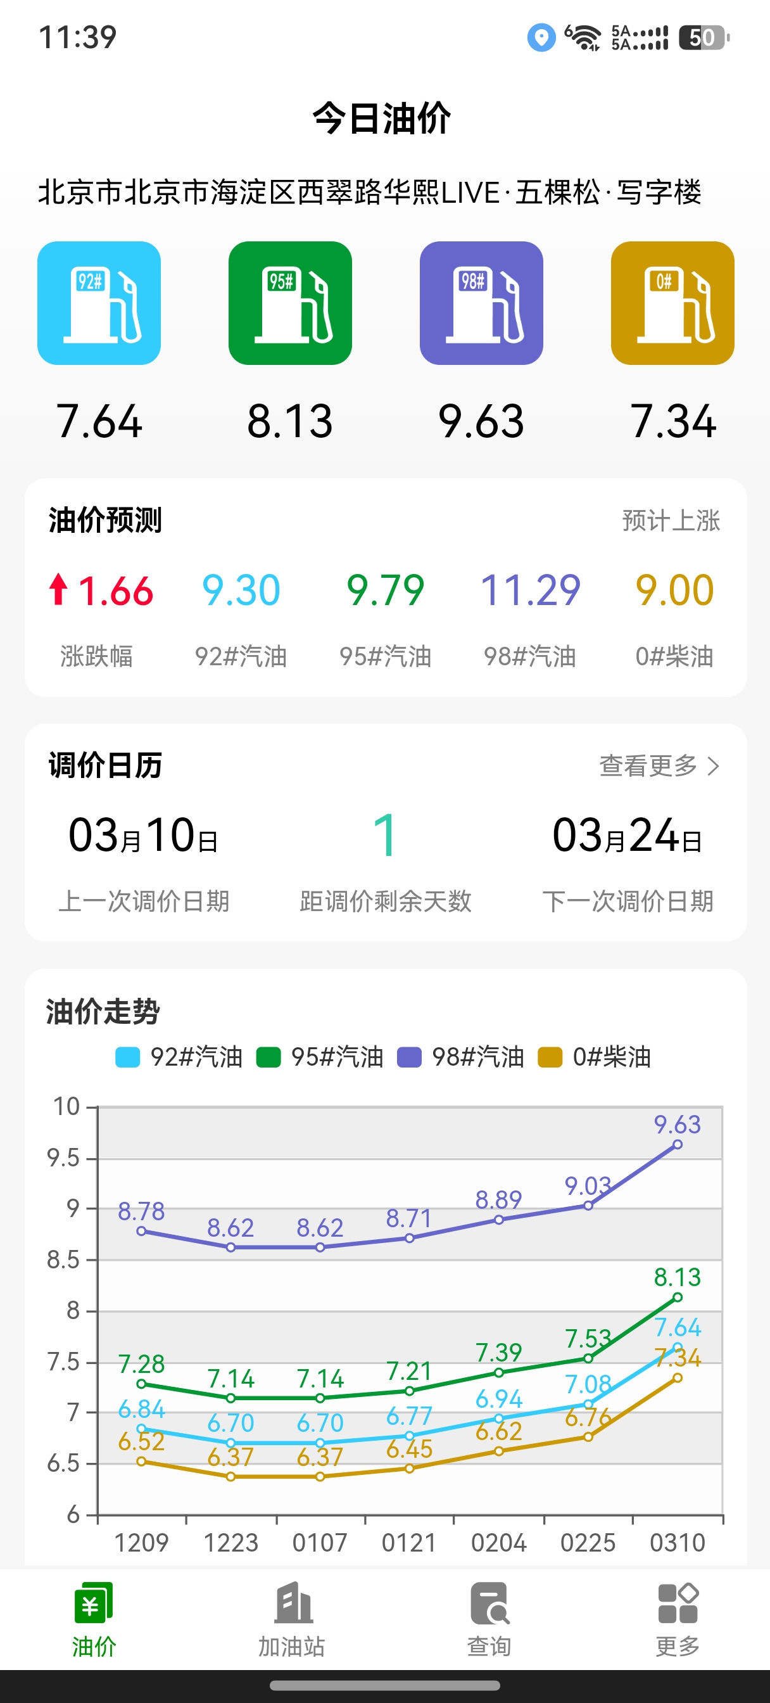Viewport: 770px width, 1703px height.
Task: Open the 加油站 gas station tab
Action: pos(292,1618)
